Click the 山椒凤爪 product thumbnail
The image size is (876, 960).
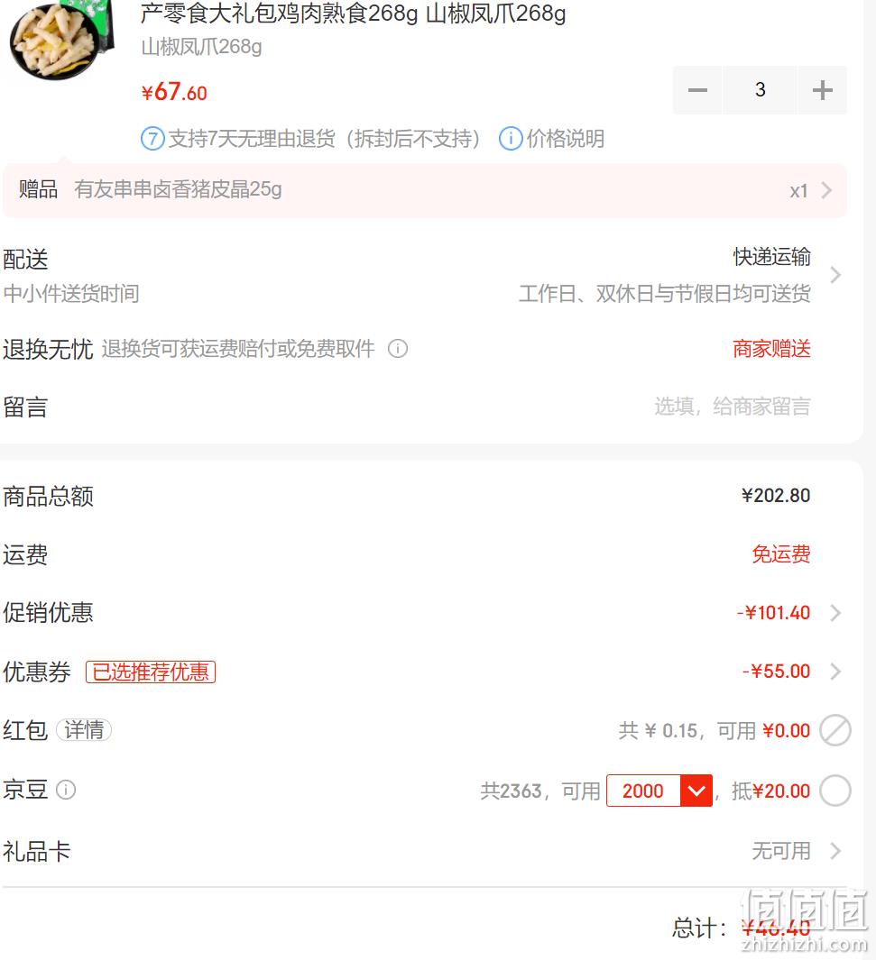62,38
